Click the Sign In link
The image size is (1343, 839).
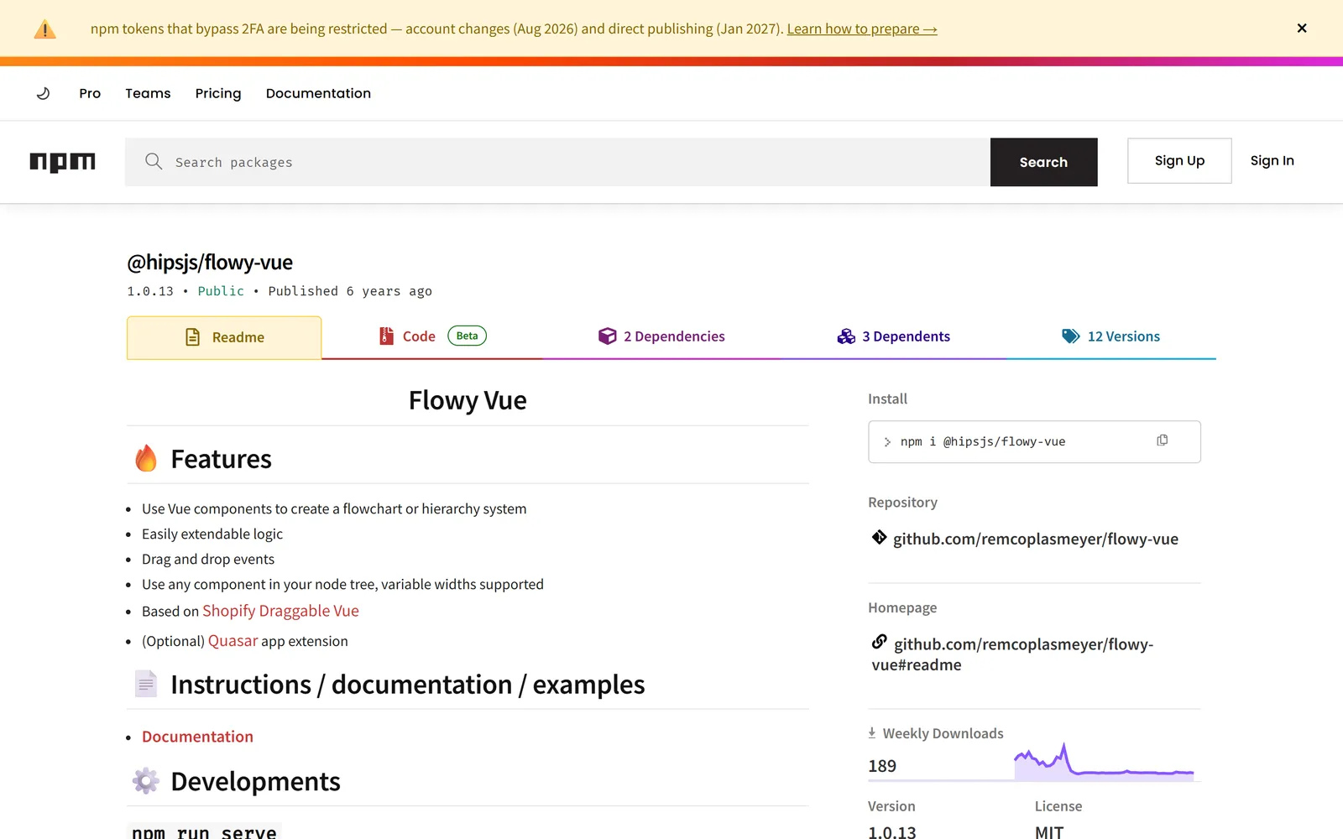click(x=1272, y=160)
